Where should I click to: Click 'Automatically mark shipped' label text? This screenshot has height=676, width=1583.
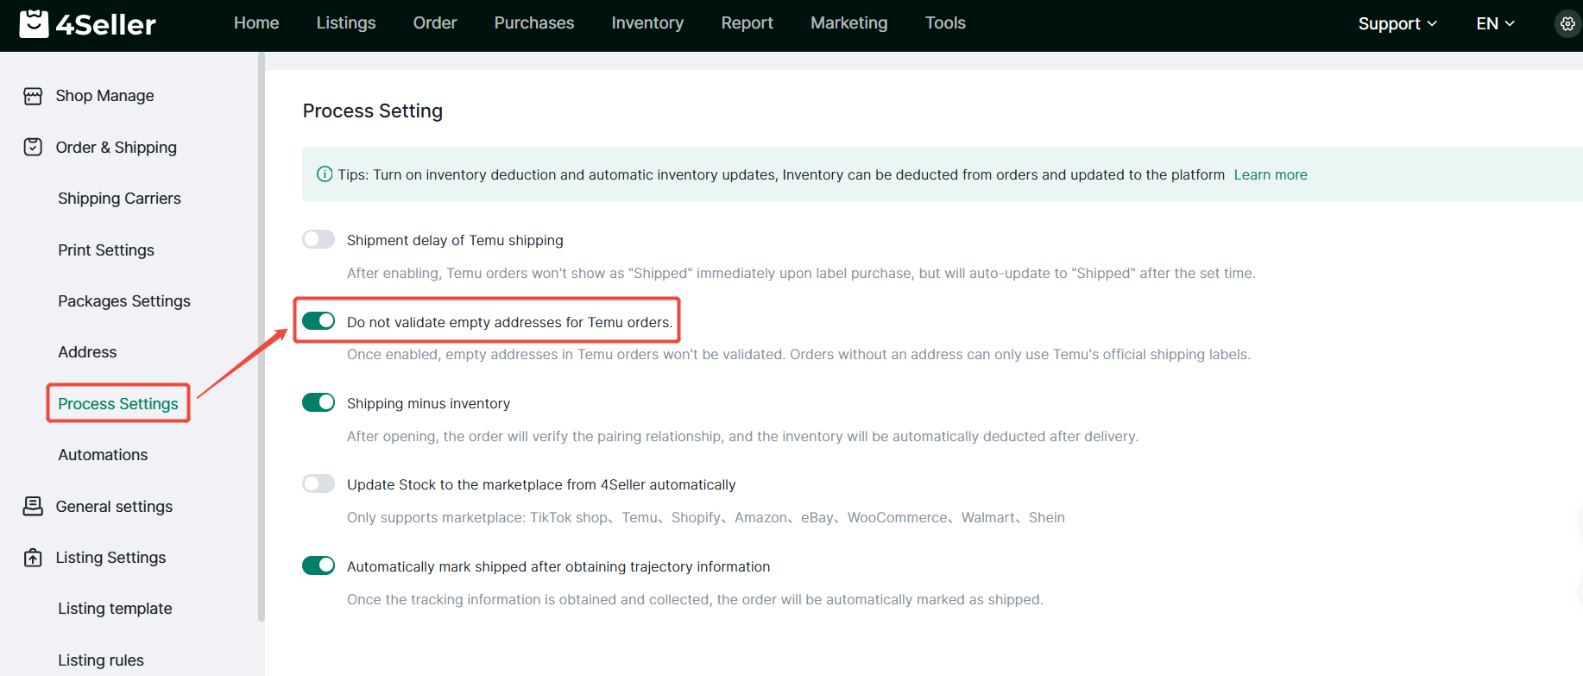(558, 566)
